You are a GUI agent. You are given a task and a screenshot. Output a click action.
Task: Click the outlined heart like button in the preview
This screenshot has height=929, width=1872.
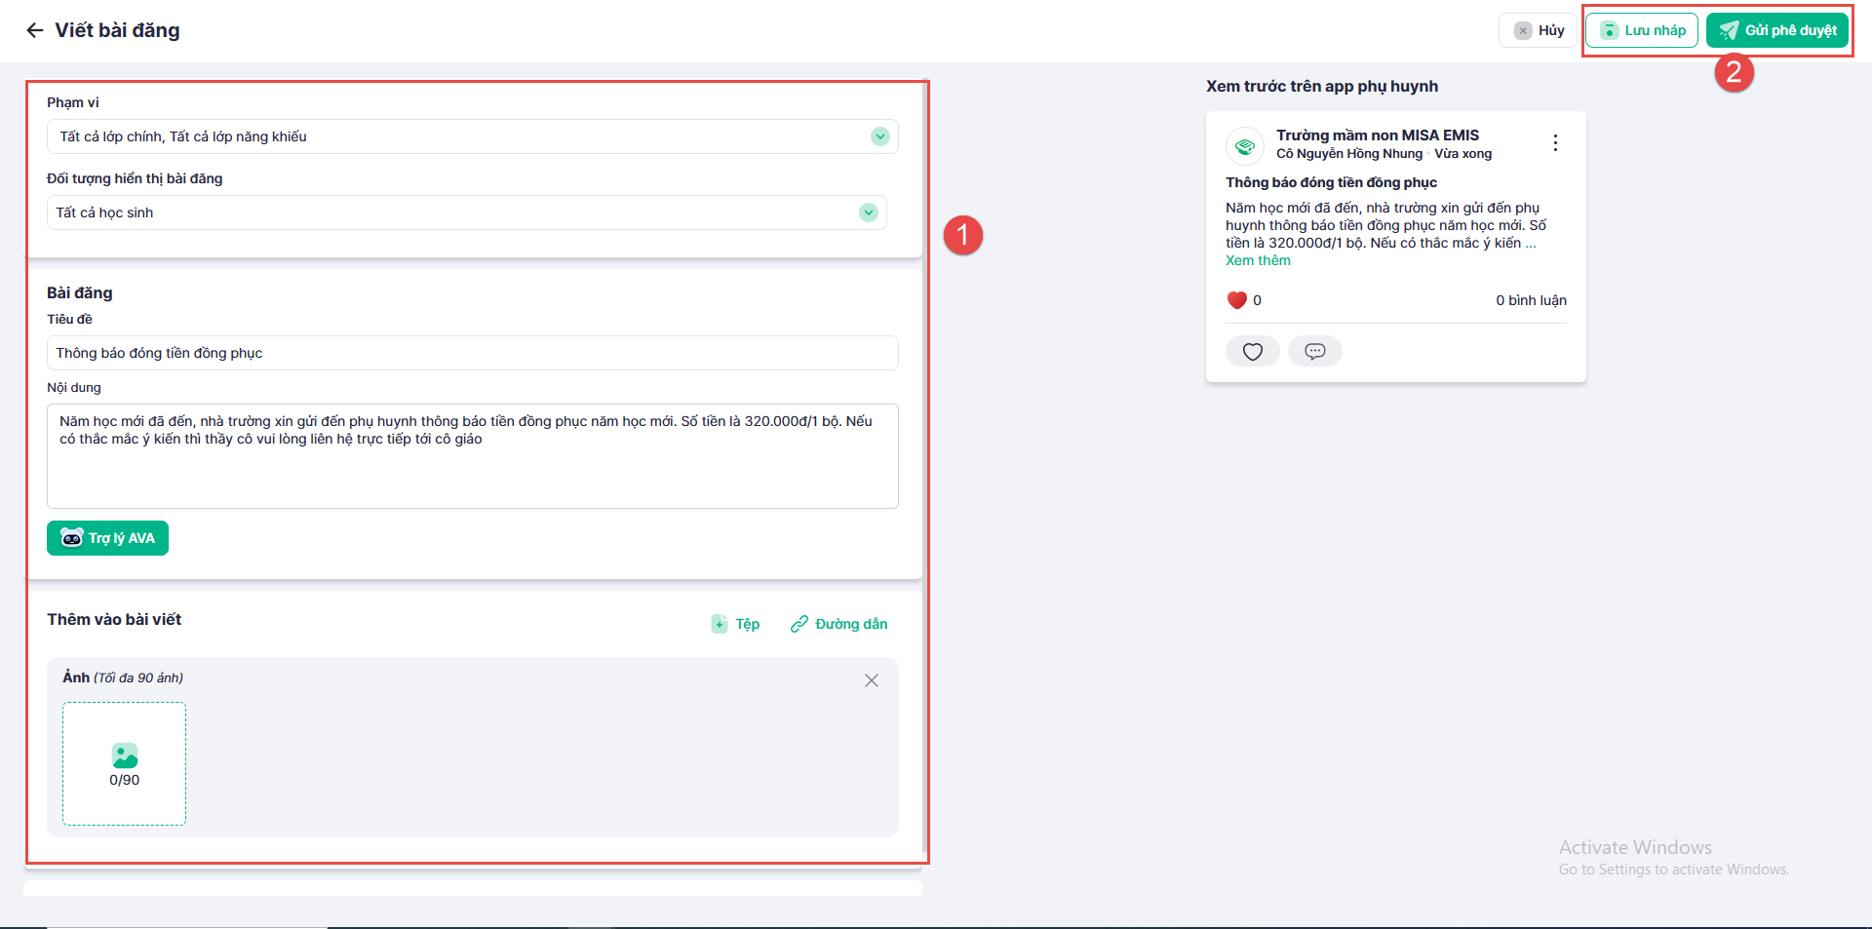[x=1253, y=351]
